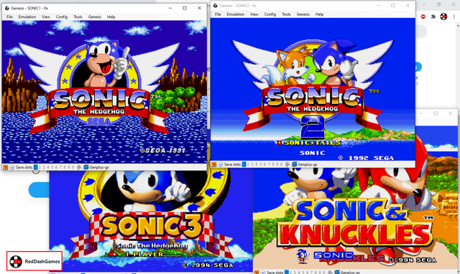This screenshot has height=274, width=460.
Task: Click the red ad-block extension icon in Chrome
Action: [423, 16]
